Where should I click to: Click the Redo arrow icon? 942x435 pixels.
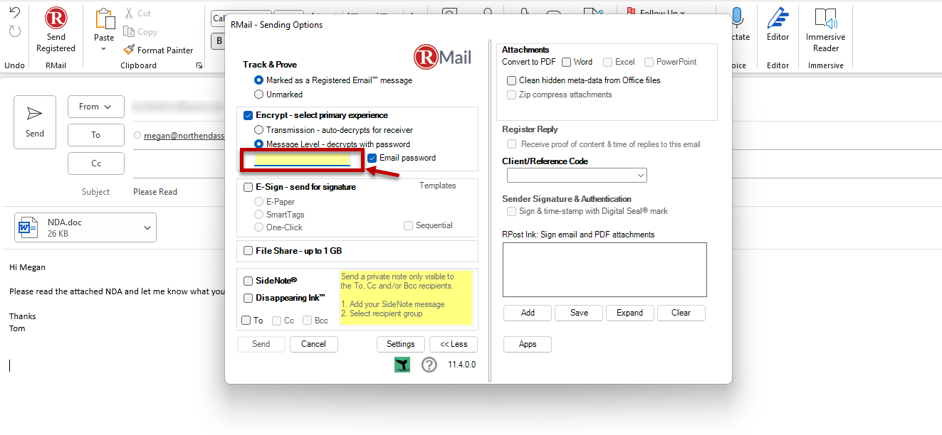pos(15,31)
